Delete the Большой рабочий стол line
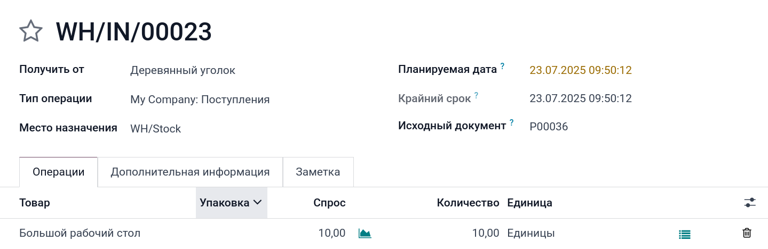The image size is (768, 249). [747, 233]
